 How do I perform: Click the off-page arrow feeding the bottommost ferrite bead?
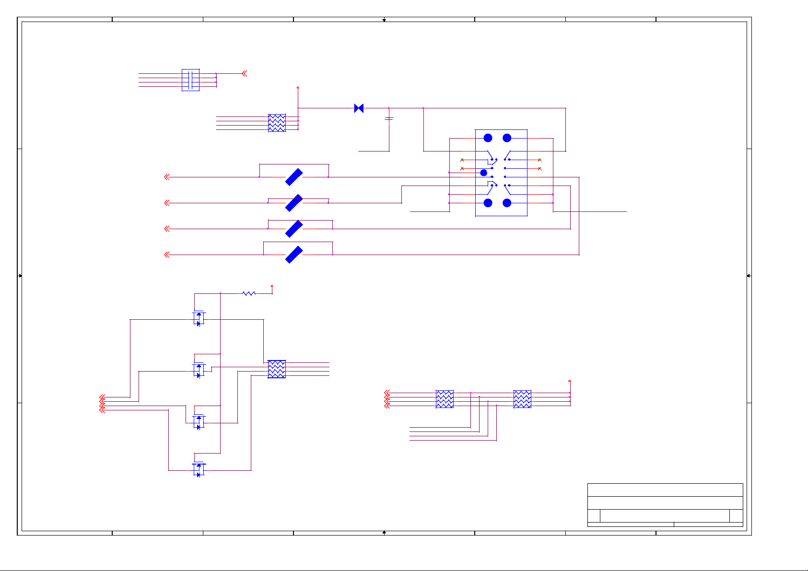pos(167,255)
